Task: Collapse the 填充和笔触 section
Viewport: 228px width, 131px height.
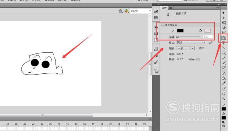Action: pyautogui.click(x=162, y=26)
